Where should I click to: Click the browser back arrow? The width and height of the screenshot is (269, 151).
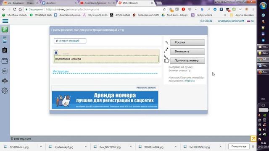3,9
